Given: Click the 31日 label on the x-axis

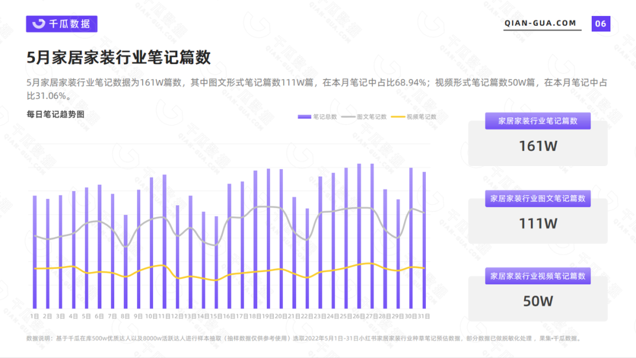Looking at the screenshot, I should [423, 316].
